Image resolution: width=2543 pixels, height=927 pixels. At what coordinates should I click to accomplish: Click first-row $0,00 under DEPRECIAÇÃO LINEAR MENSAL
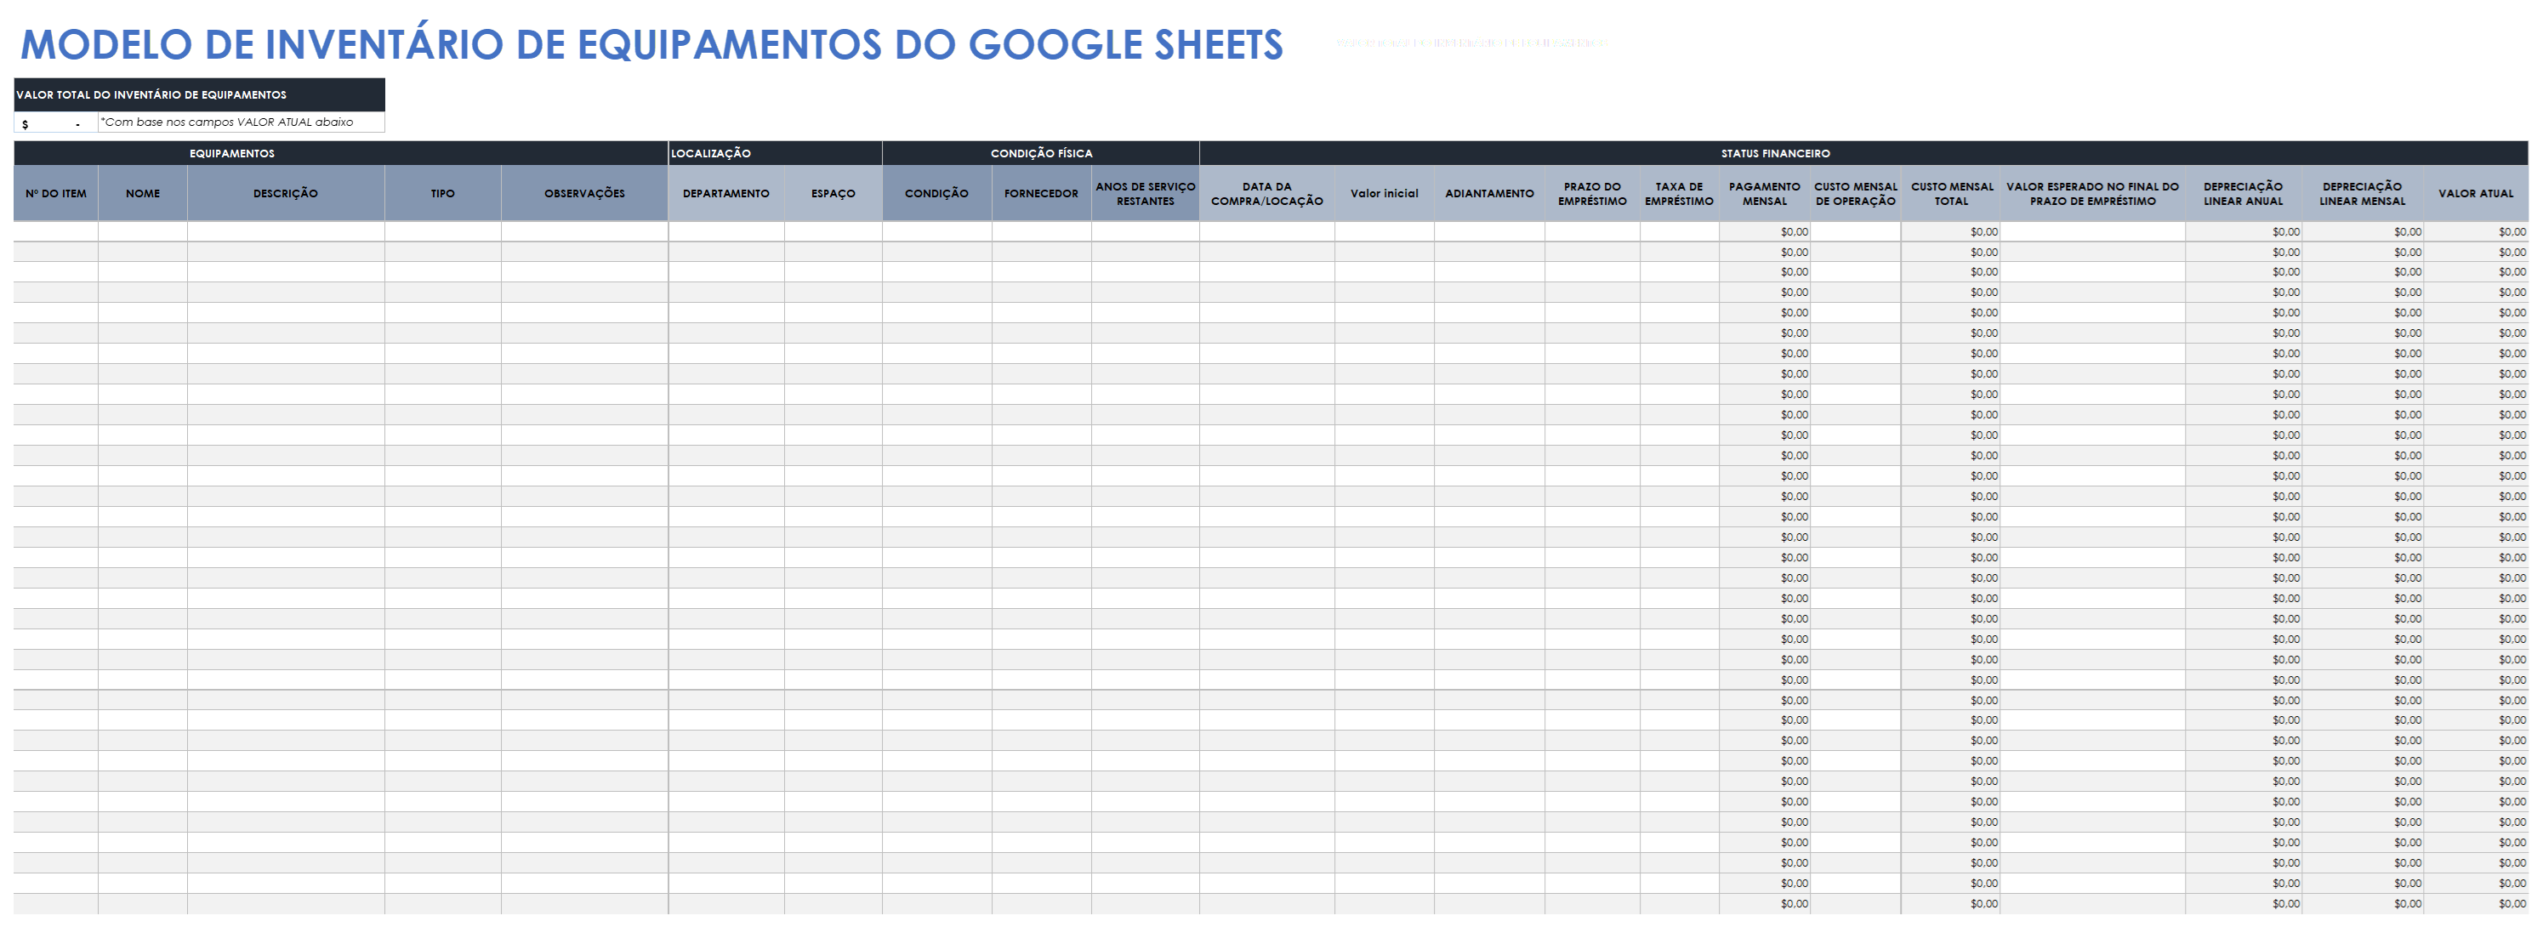2363,232
